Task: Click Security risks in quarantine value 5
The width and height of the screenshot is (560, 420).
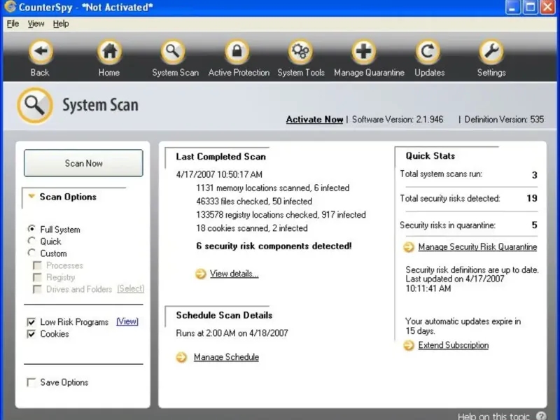Action: point(534,225)
